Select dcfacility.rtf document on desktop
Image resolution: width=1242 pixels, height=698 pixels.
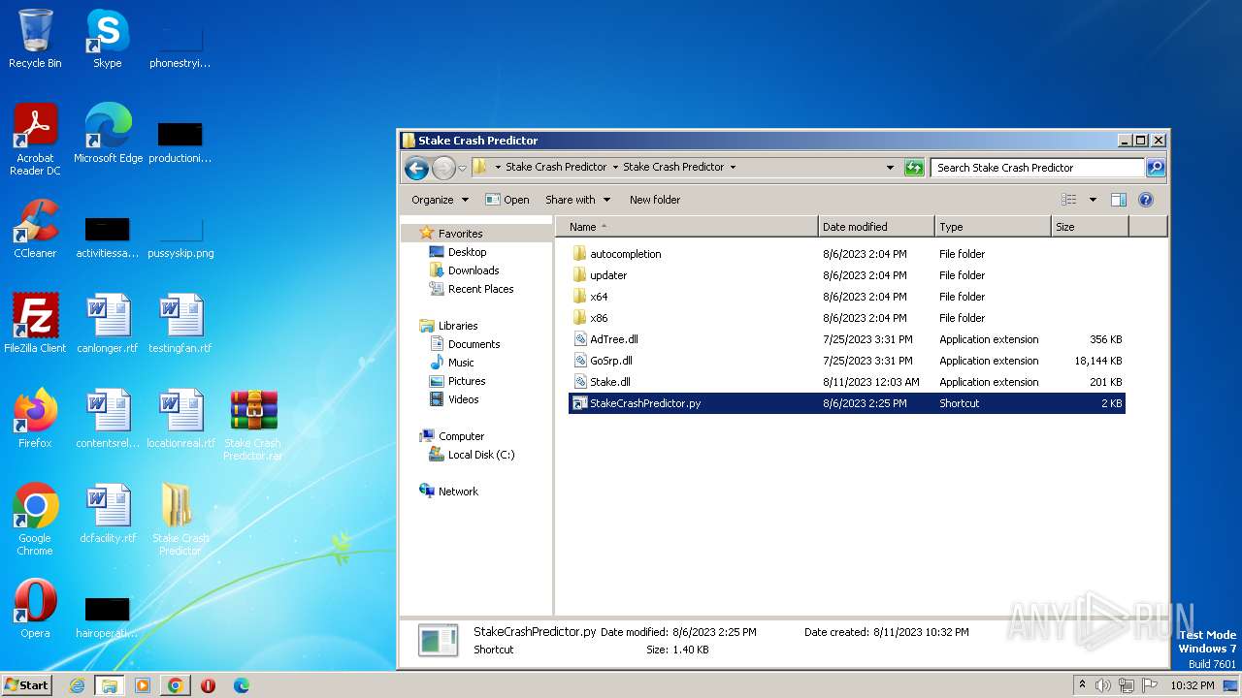pyautogui.click(x=108, y=514)
